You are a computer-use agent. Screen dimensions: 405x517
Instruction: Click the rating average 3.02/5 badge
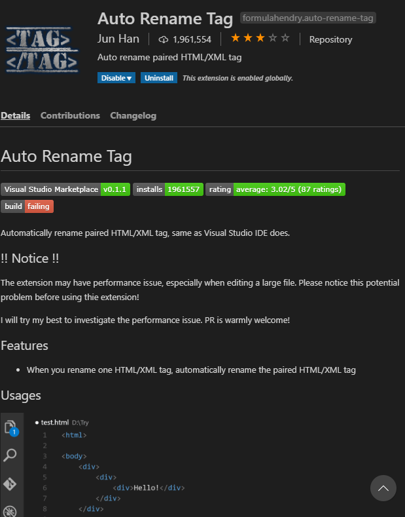pyautogui.click(x=275, y=189)
